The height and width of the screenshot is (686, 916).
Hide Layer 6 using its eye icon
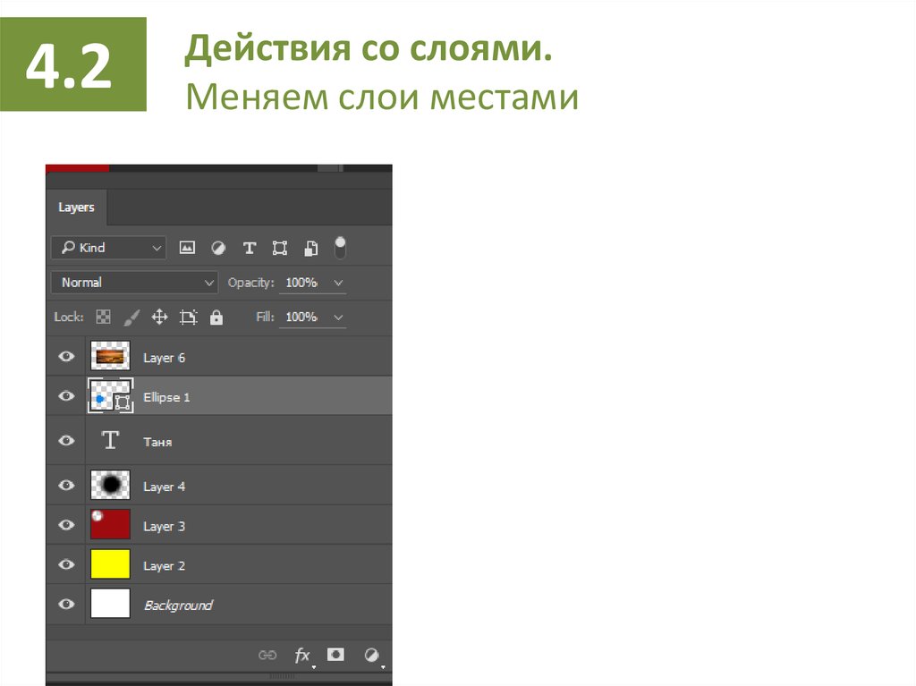[66, 357]
